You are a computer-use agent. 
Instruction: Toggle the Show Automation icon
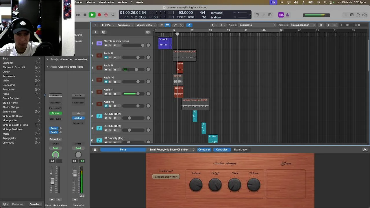175,25
